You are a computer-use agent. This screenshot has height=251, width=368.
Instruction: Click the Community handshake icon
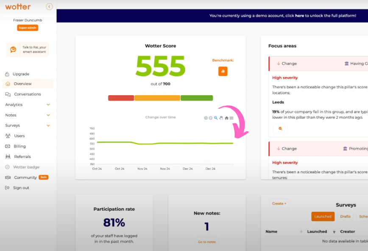8,178
